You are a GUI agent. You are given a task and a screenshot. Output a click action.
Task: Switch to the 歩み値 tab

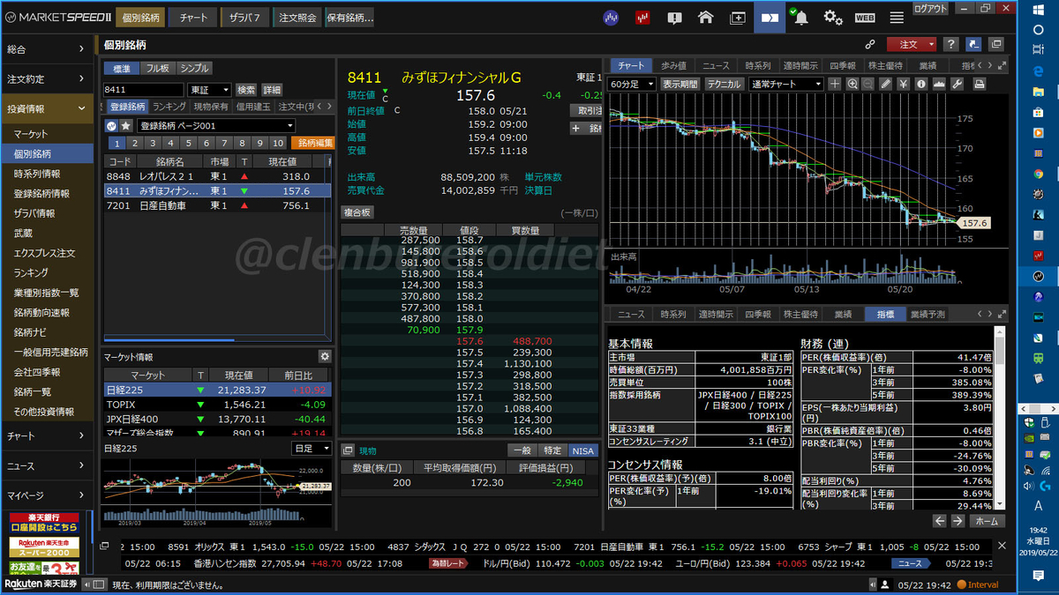point(674,65)
